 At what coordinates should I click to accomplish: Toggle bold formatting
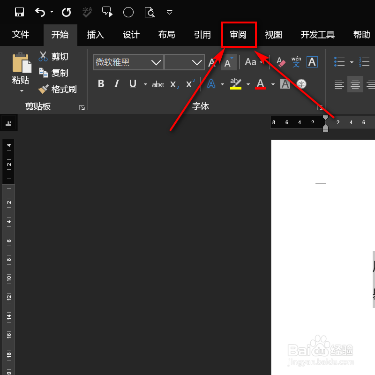tap(101, 83)
